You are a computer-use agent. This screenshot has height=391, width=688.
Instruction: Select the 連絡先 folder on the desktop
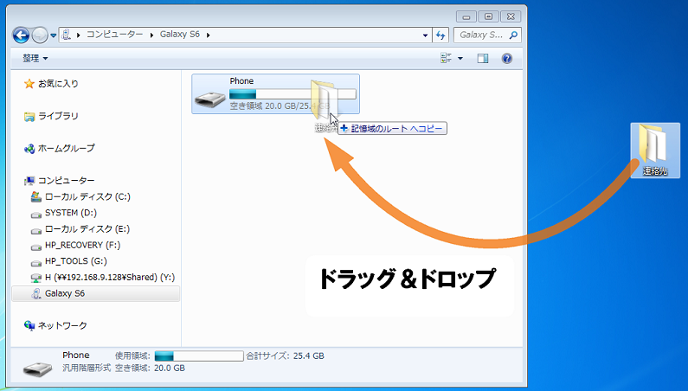(655, 150)
